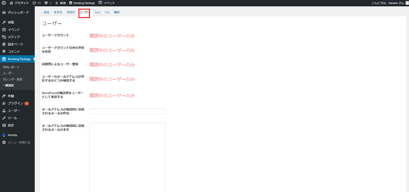Viewport: 409px width, 192px height.
Task: Click the ユーザー person icon in sidebar
Action: click(x=4, y=110)
